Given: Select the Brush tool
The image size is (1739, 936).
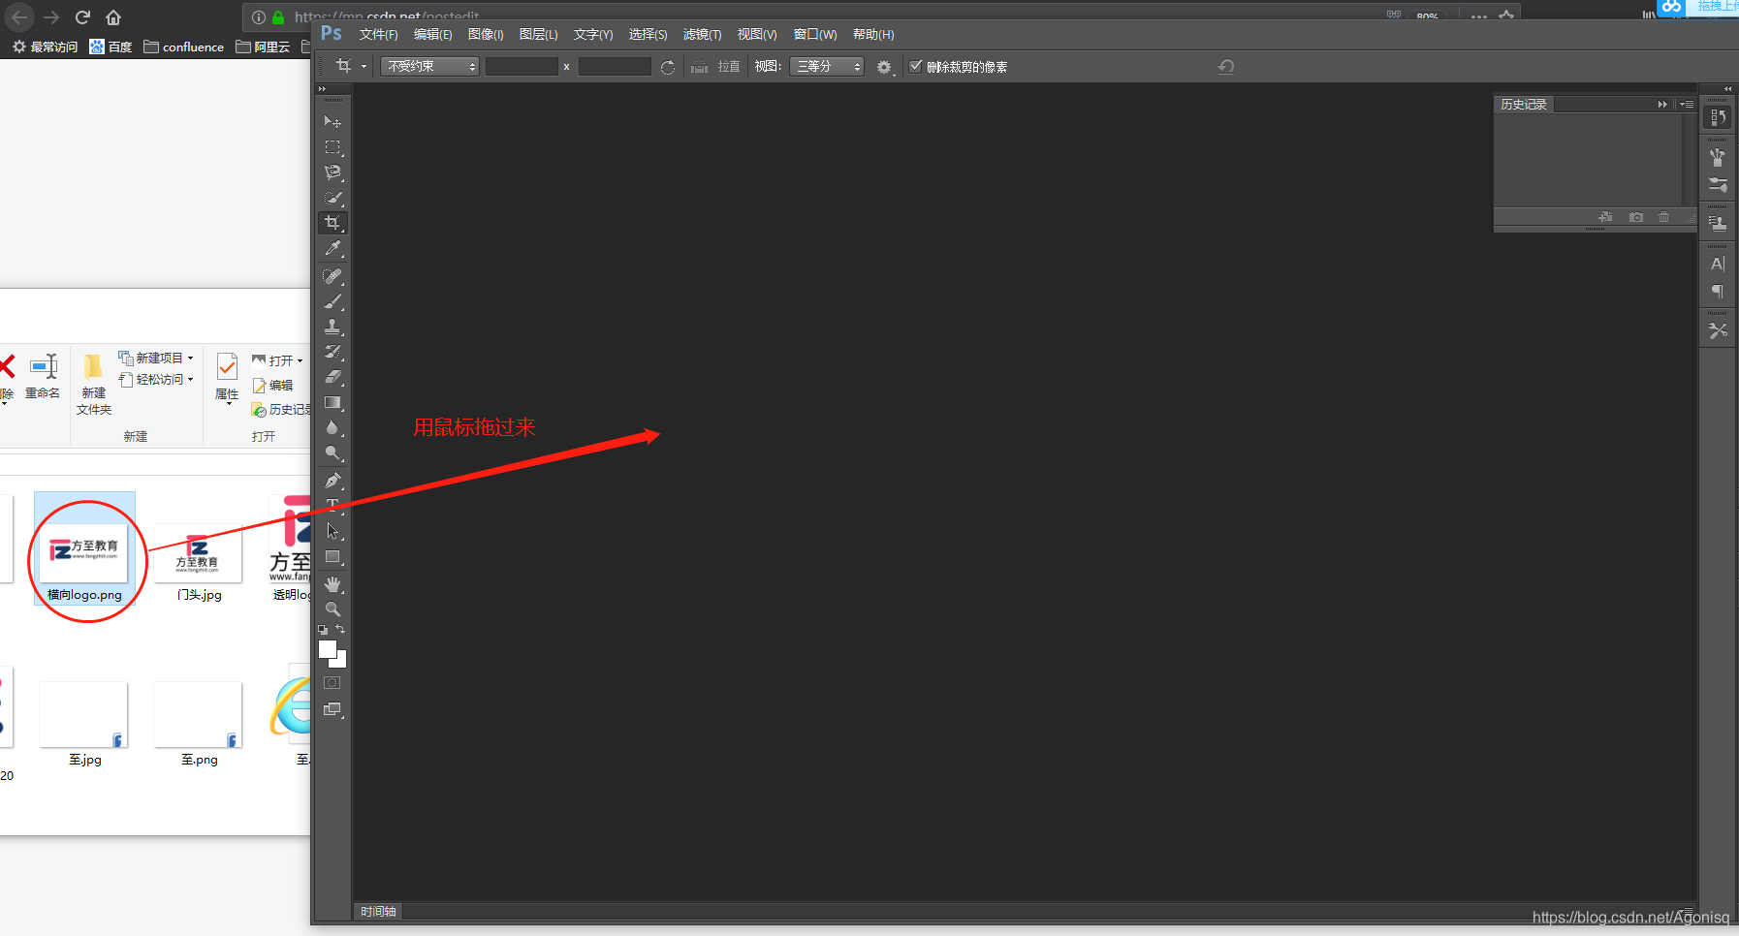Looking at the screenshot, I should point(332,301).
